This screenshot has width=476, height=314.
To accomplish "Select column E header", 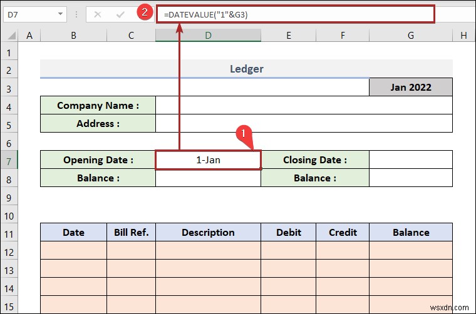I will point(288,36).
